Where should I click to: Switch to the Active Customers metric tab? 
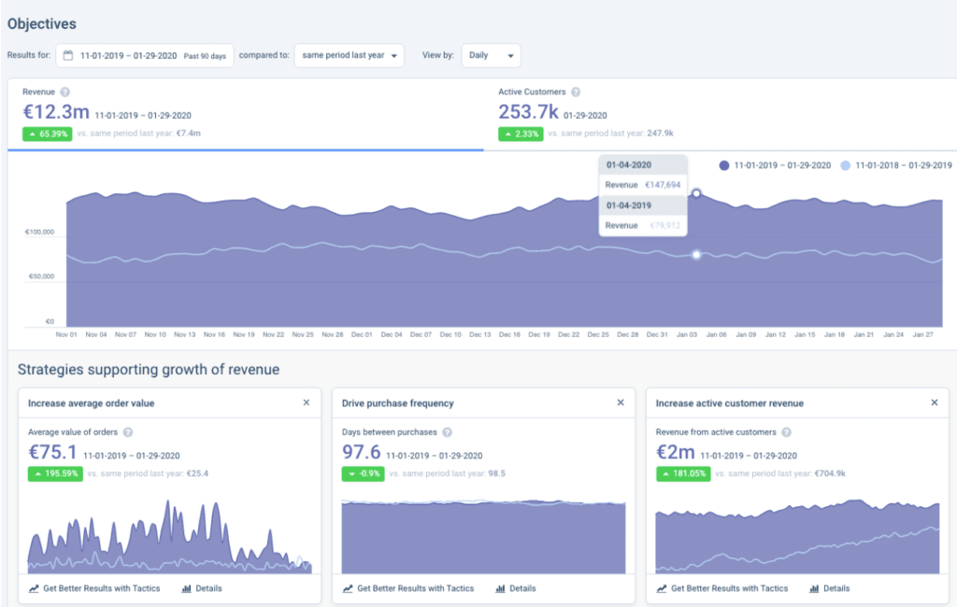coord(721,114)
